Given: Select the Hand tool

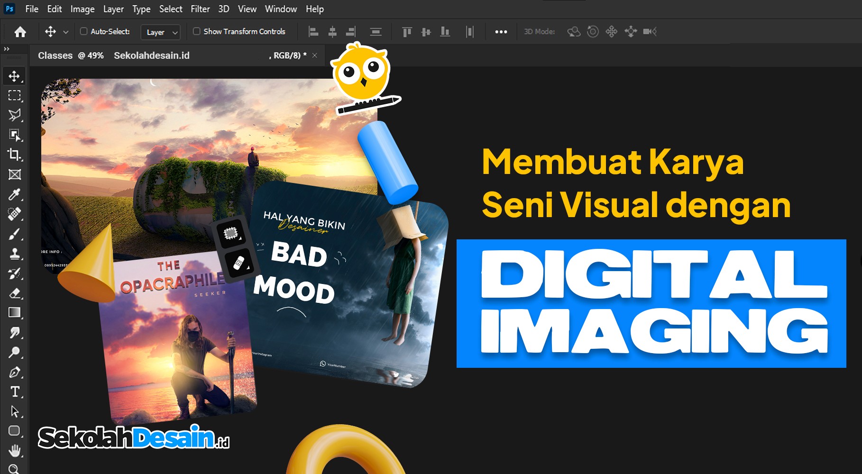Looking at the screenshot, I should [x=14, y=450].
